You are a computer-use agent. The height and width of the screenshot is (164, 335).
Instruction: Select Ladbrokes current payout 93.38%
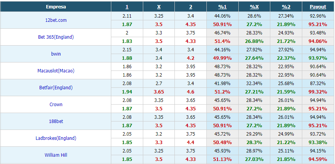pyautogui.click(x=318, y=142)
